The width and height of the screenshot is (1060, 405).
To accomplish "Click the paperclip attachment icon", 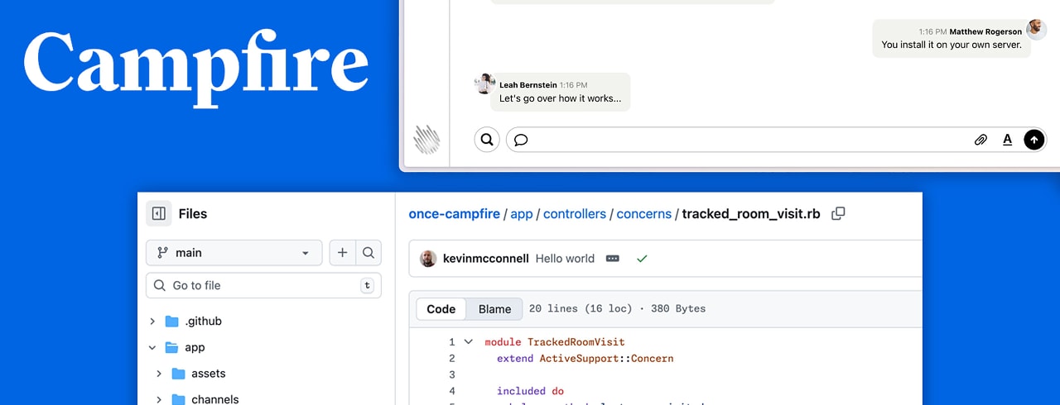I will point(980,140).
